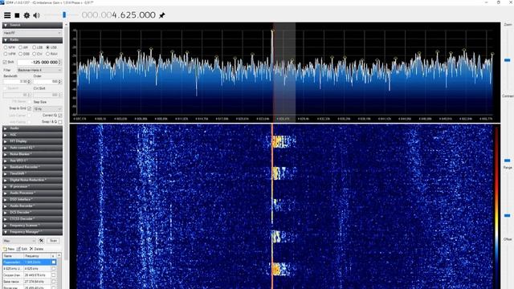Viewport: 514px width, 289px height.
Task: Expand the Audio Processor panel
Action: [x=32, y=193]
